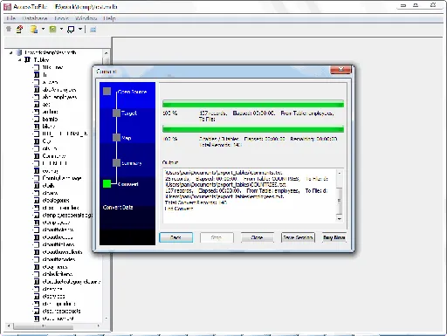Click Output box scroll down arrow
Viewport: 447px width, 336px height.
(x=340, y=218)
